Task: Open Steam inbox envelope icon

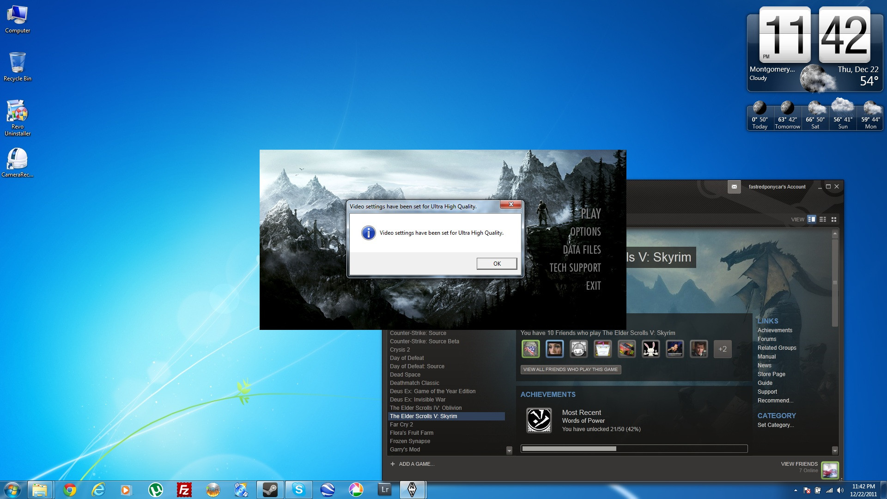Action: pos(734,187)
